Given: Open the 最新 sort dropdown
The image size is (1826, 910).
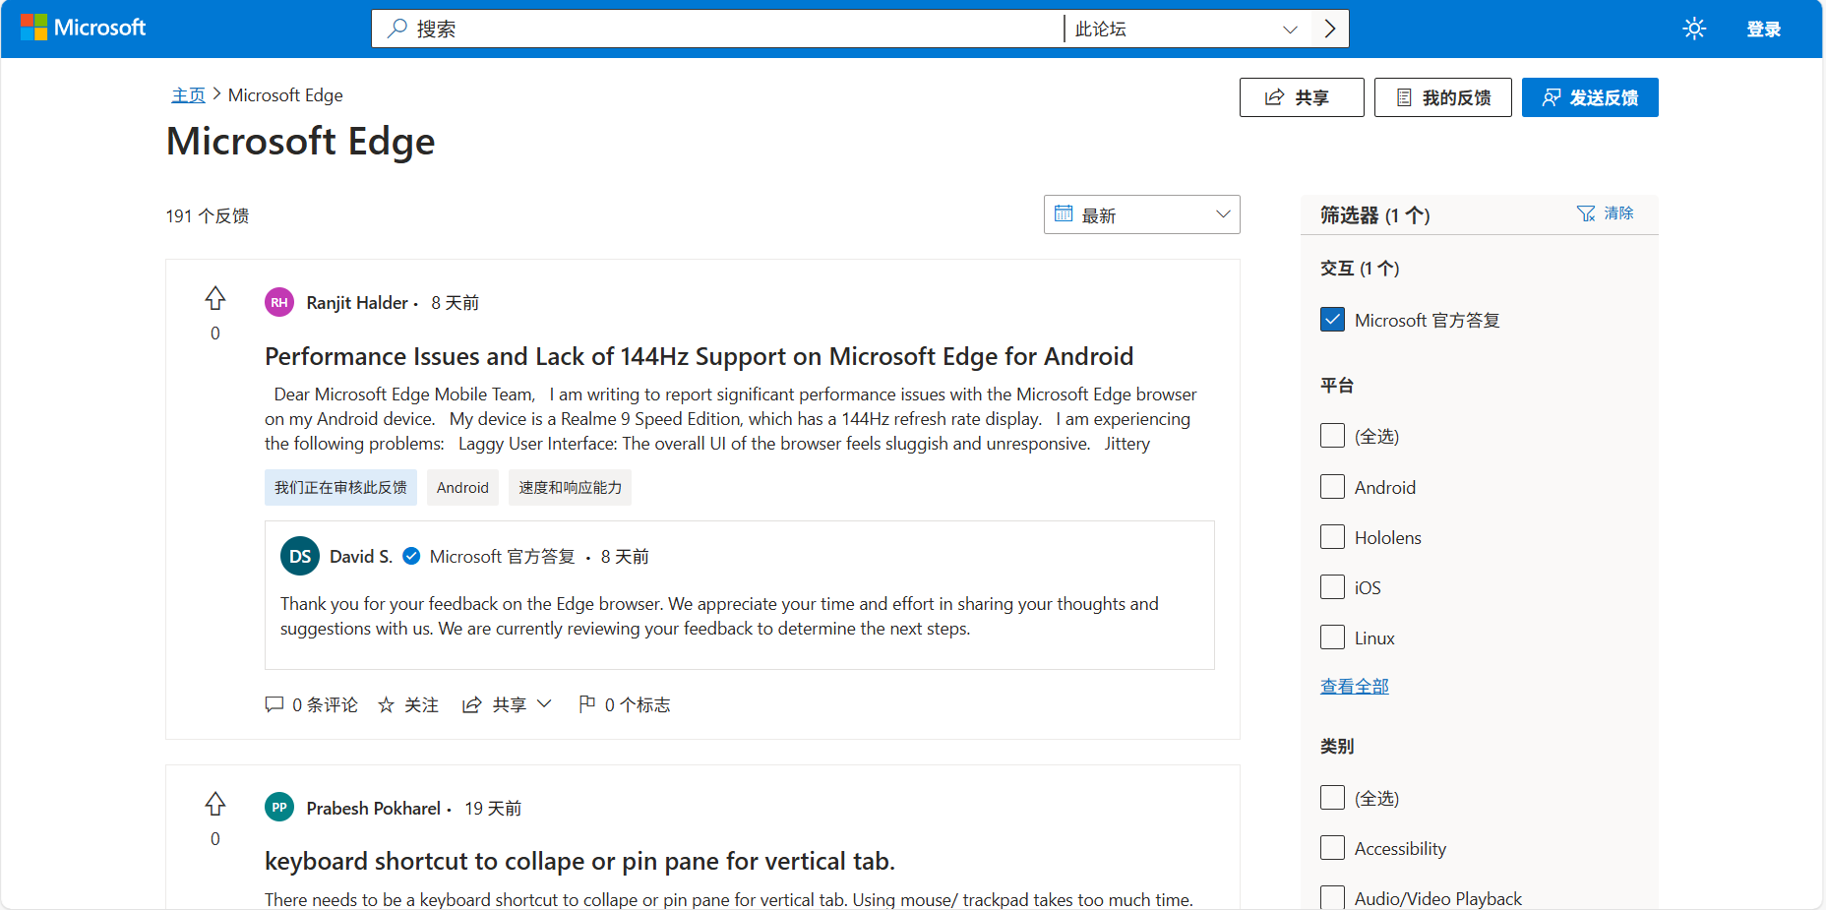Looking at the screenshot, I should (x=1141, y=214).
